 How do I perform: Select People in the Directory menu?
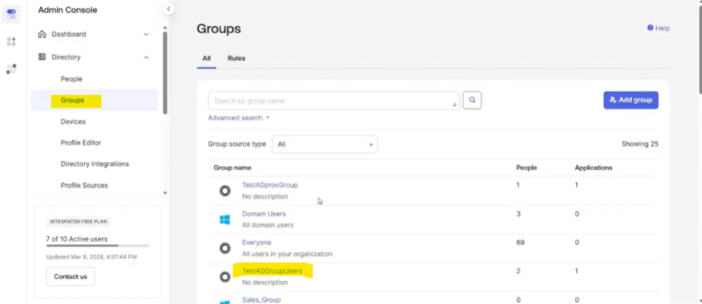tap(72, 79)
